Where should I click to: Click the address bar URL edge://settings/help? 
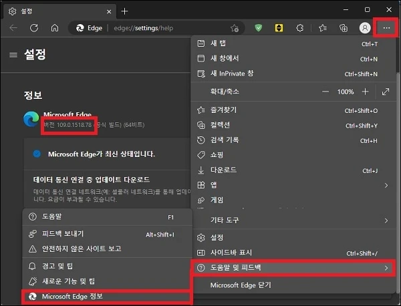(x=144, y=28)
